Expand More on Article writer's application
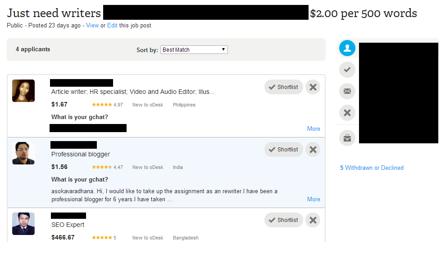 [314, 129]
